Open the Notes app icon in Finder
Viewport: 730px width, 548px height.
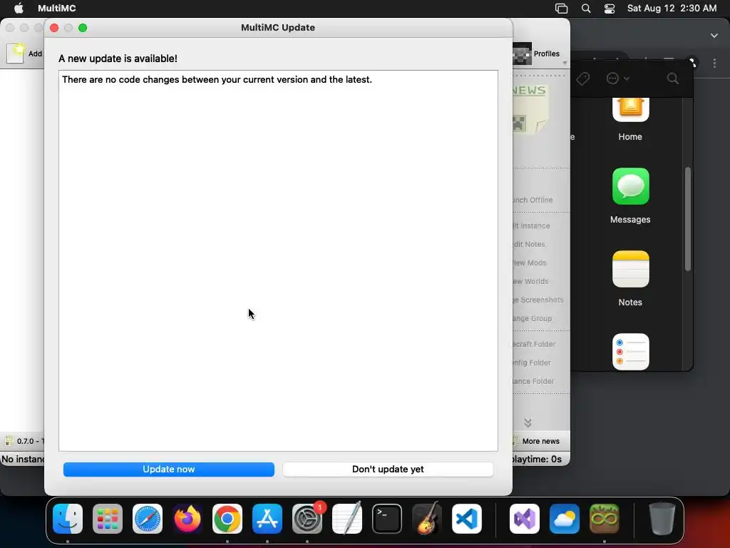pos(630,269)
